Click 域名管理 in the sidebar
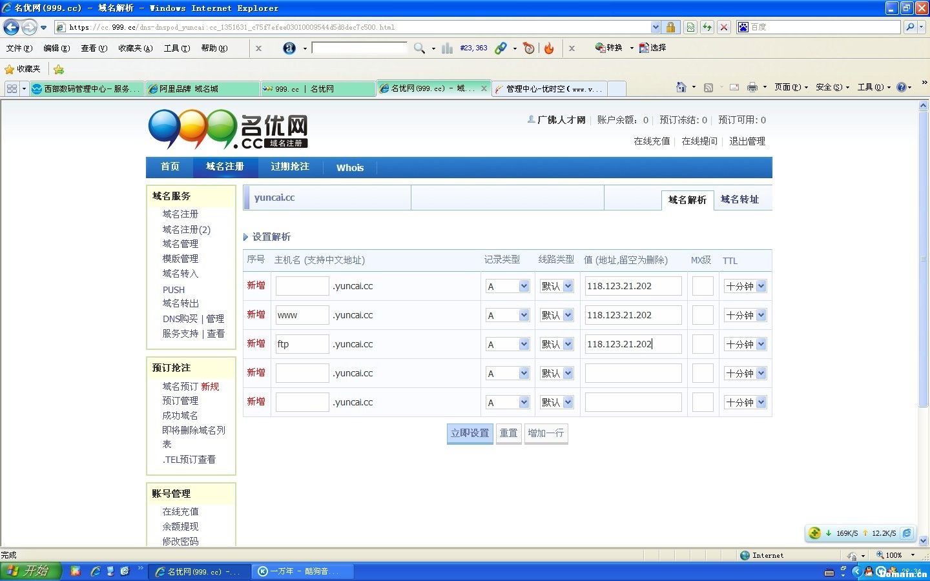Viewport: 930px width, 581px height. pos(180,243)
